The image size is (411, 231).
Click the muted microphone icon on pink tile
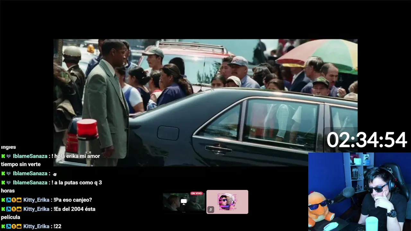(211, 210)
